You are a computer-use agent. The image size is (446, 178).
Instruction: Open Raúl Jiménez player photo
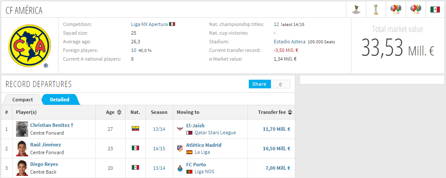tap(22, 149)
